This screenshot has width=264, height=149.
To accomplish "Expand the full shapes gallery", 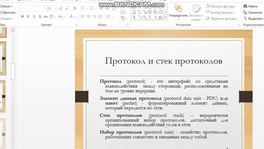I will 165,17.
